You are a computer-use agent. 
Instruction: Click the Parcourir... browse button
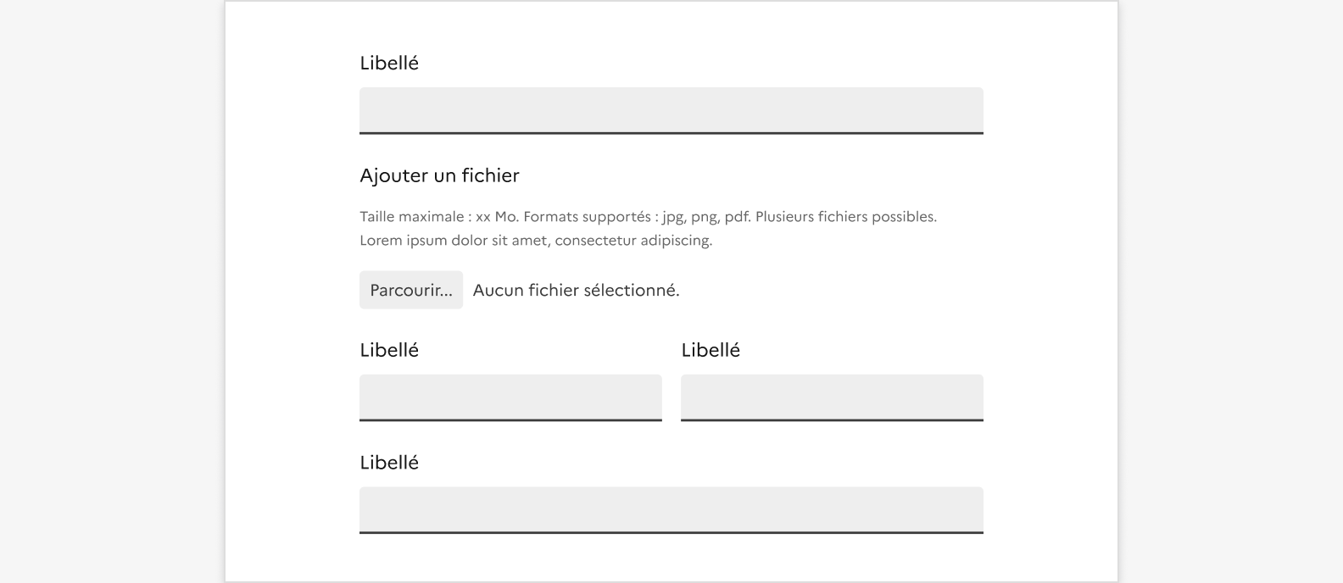[x=411, y=290]
